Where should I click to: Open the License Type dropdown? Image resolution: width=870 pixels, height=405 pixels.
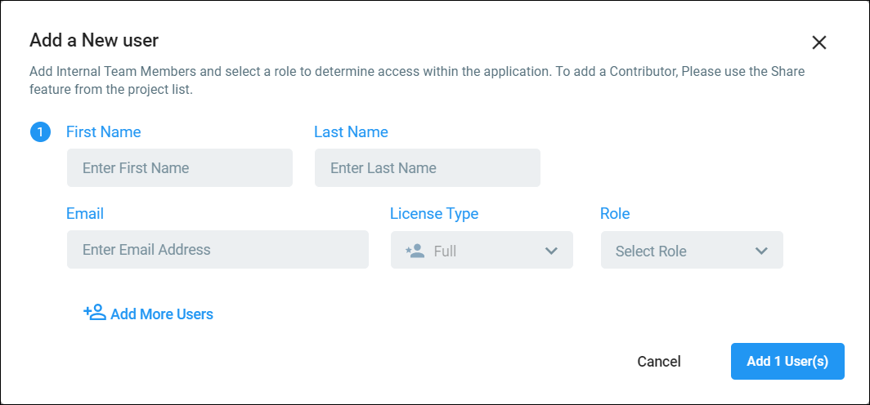482,251
